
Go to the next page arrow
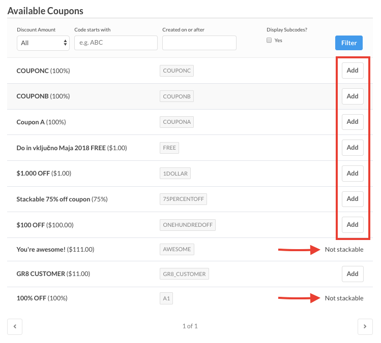pos(365,326)
